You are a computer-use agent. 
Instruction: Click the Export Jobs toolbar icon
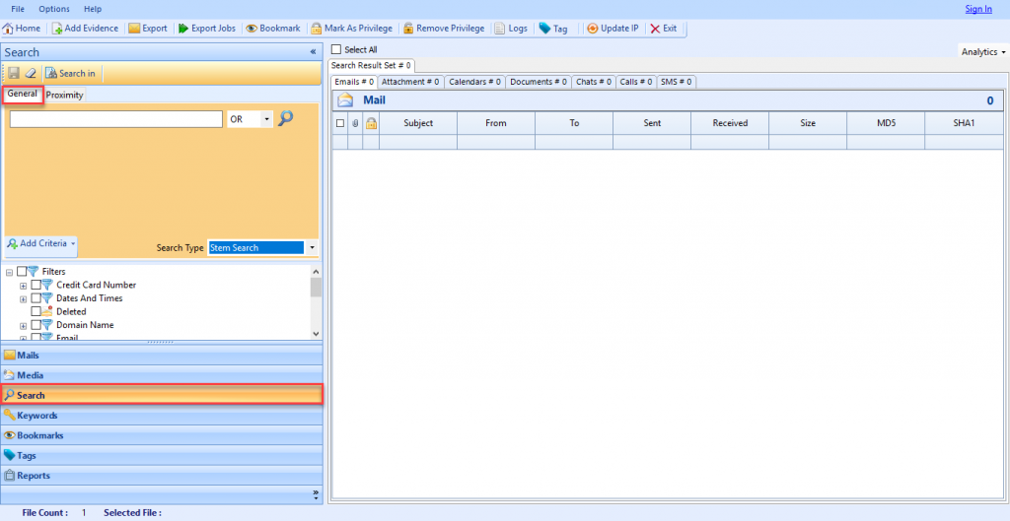pyautogui.click(x=183, y=29)
